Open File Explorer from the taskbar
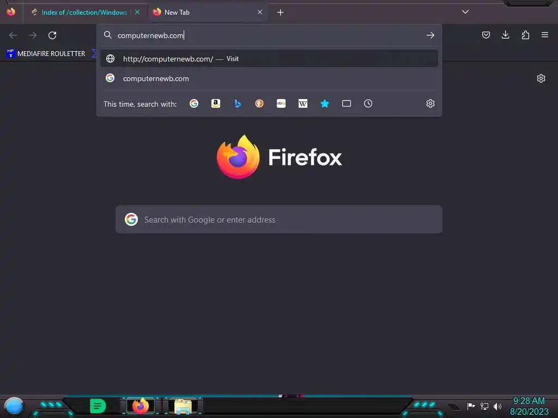The width and height of the screenshot is (558, 418). tap(183, 406)
